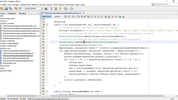178x100 pixels.
Task: Toggle highlight search in editor toolbar
Action: [x=88, y=17]
